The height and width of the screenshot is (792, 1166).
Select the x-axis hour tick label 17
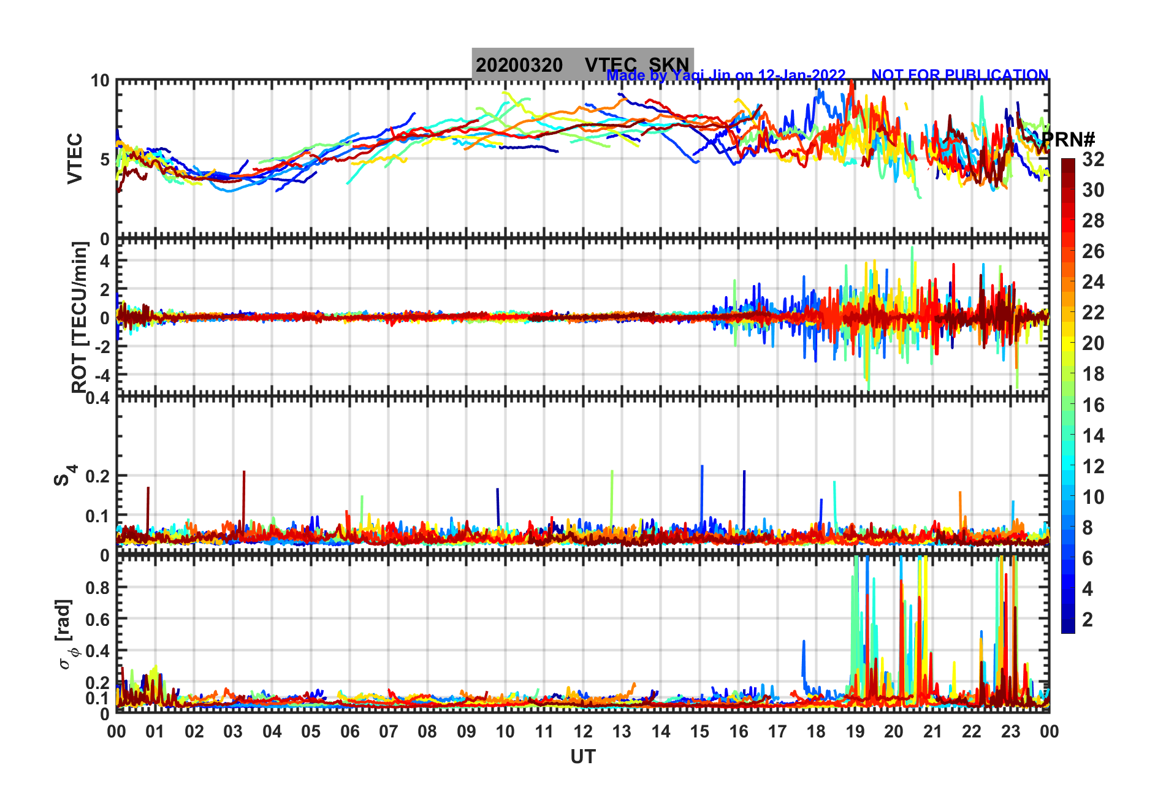pyautogui.click(x=777, y=731)
